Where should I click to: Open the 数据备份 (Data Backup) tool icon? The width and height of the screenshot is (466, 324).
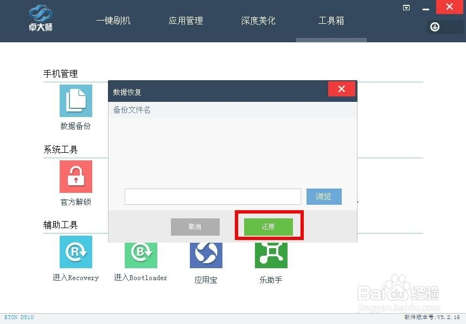click(x=75, y=100)
